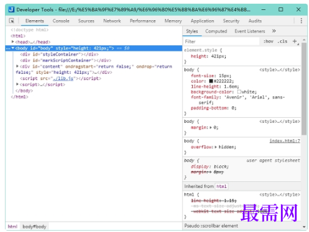Viewport: 309px width, 232px height.
Task: Expand the margin shorthand property
Action: 210,128
